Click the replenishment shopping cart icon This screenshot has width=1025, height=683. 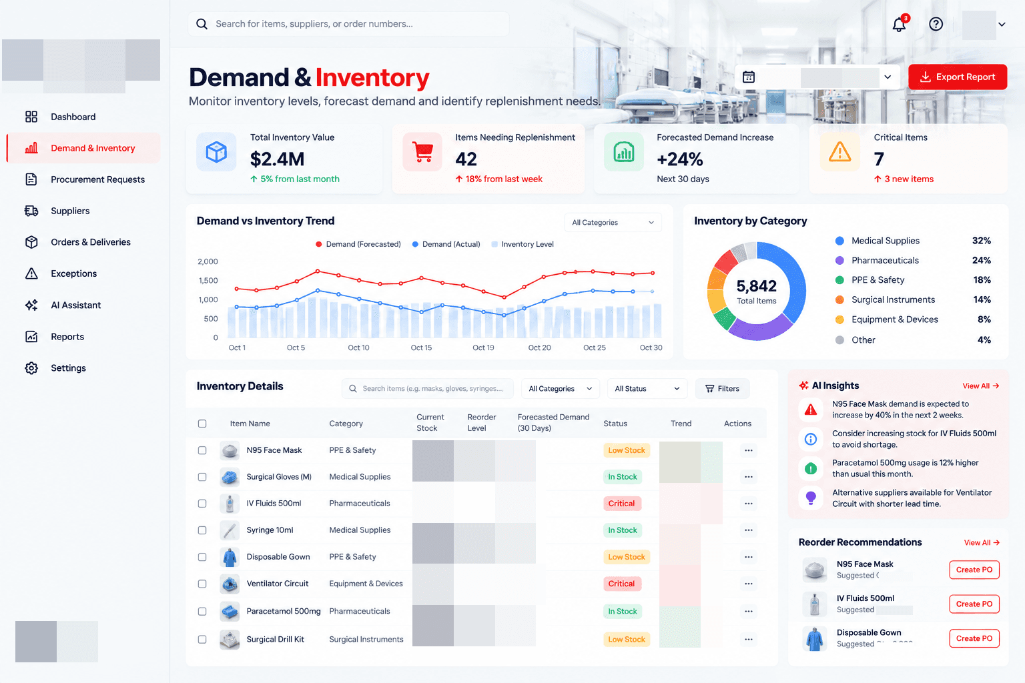pos(422,152)
